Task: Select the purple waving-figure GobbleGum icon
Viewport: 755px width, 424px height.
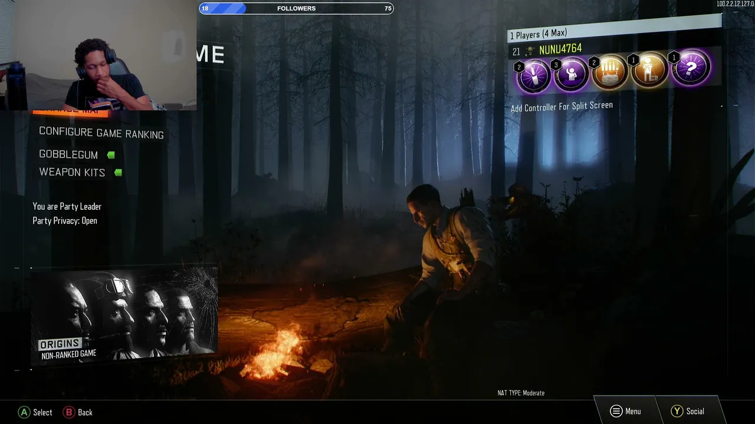Action: (572, 74)
